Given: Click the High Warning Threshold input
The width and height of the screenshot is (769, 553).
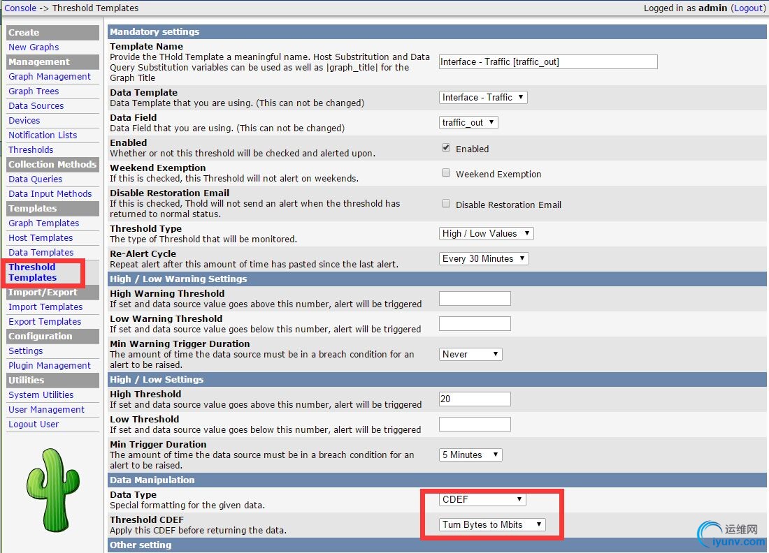Looking at the screenshot, I should coord(475,298).
